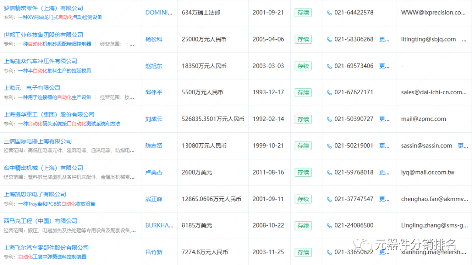Image resolution: width=472 pixels, height=265 pixels.
Task: Click 存续 status tag for 罗信精密零件
Action: (x=303, y=13)
